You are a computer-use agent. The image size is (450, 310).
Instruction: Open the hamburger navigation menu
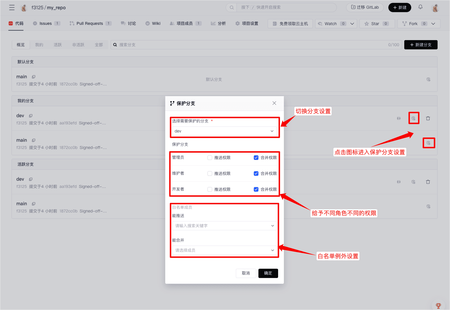point(12,8)
